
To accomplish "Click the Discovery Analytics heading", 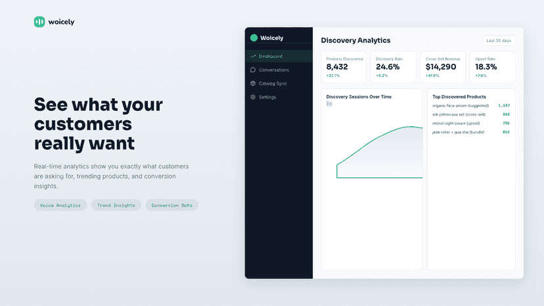I will click(x=355, y=40).
